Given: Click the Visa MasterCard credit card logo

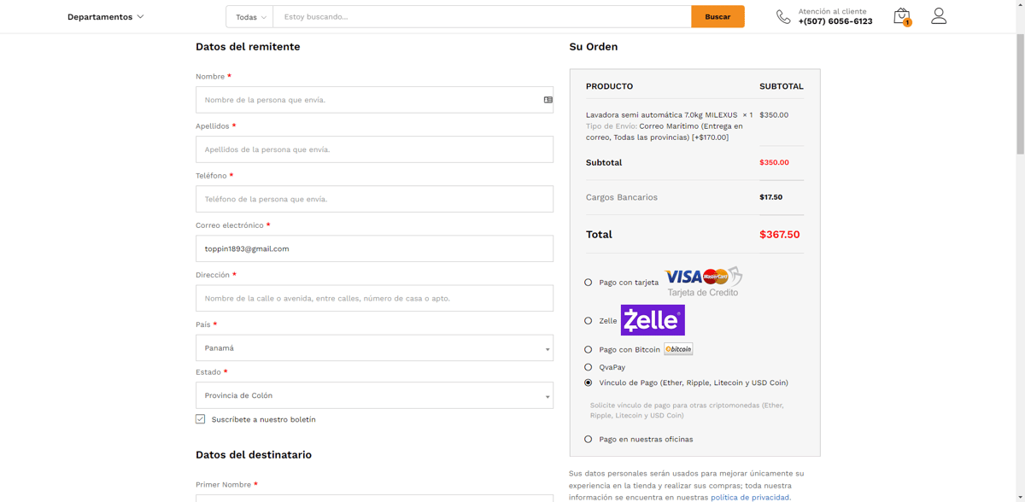Looking at the screenshot, I should 703,281.
